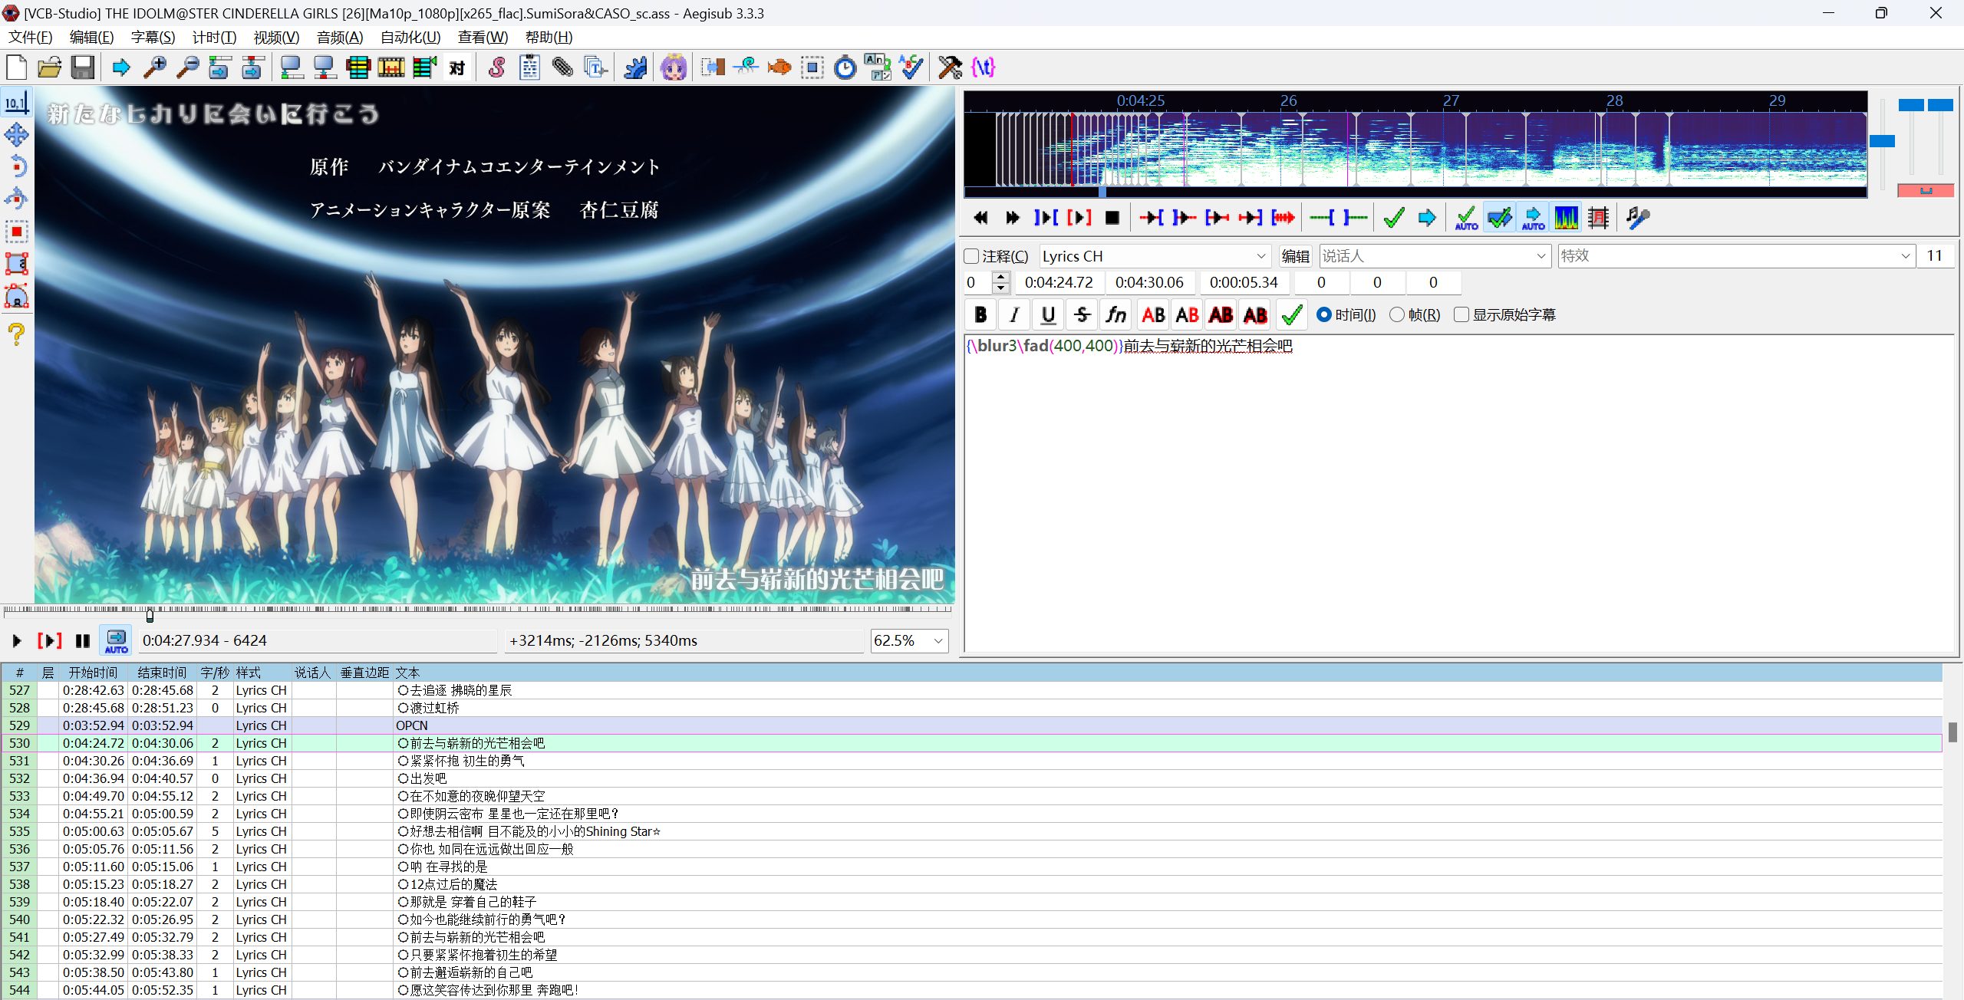This screenshot has width=1964, height=1000.
Task: Save subtitles using the floppy disk icon
Action: [83, 67]
